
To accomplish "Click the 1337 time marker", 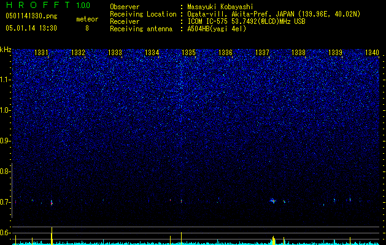I will click(x=262, y=52).
